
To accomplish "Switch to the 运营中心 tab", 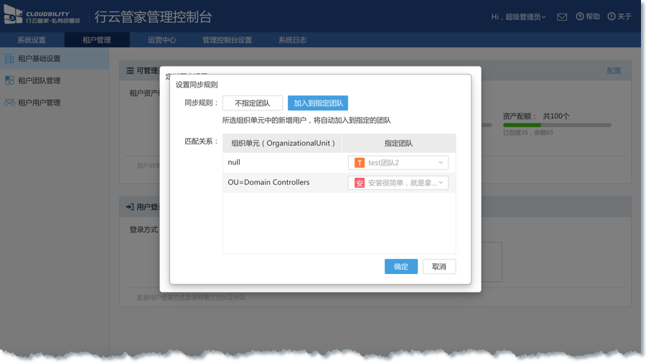I will [161, 40].
